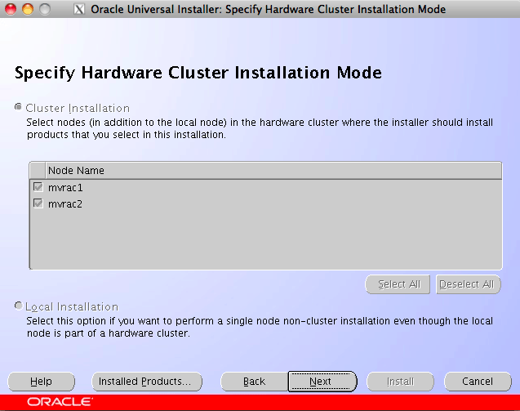520x411 pixels.
Task: Toggle the mvrac1 node checkbox
Action: [x=38, y=187]
